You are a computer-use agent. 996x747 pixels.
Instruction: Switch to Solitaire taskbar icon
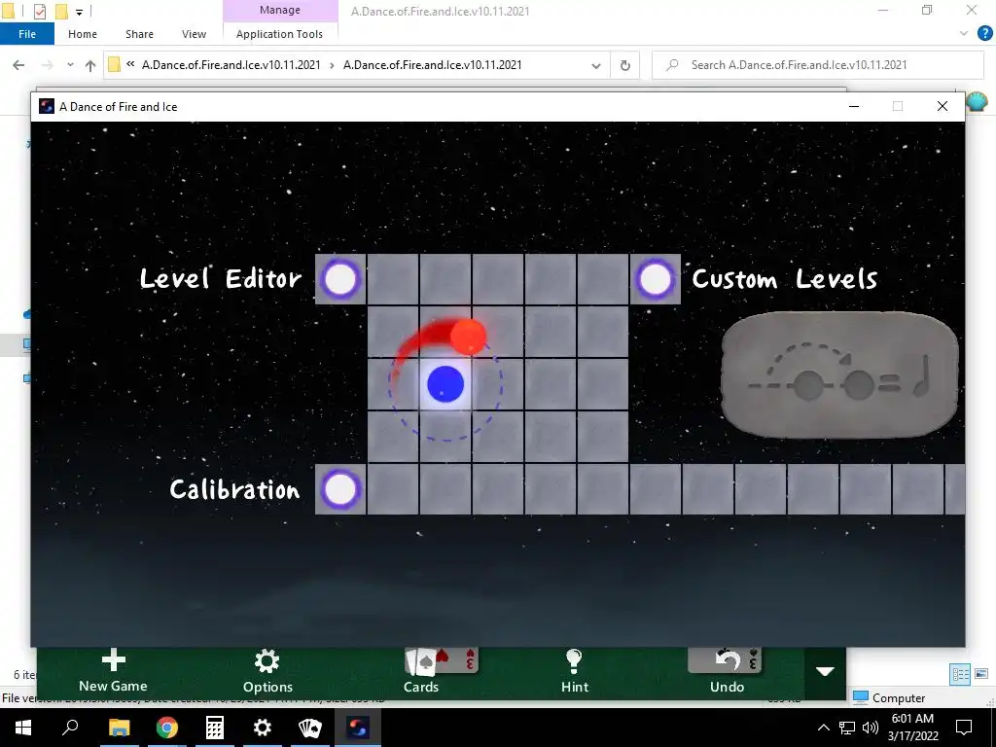pos(310,728)
